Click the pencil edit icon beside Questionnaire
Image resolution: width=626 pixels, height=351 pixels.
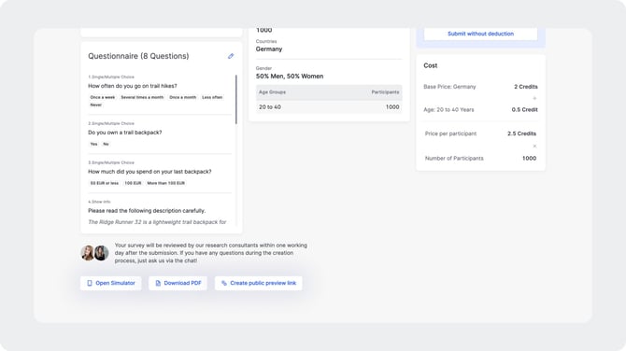click(x=231, y=56)
